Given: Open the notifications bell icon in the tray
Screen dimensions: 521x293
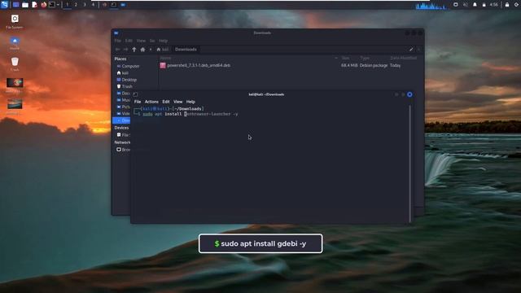Looking at the screenshot, I should (475, 5).
